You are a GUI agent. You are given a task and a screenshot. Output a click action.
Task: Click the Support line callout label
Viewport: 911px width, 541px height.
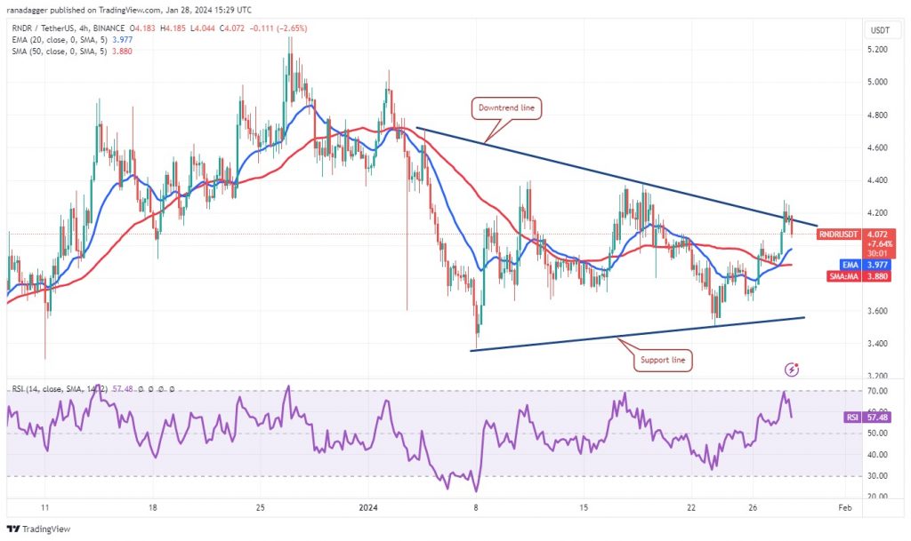(x=663, y=360)
